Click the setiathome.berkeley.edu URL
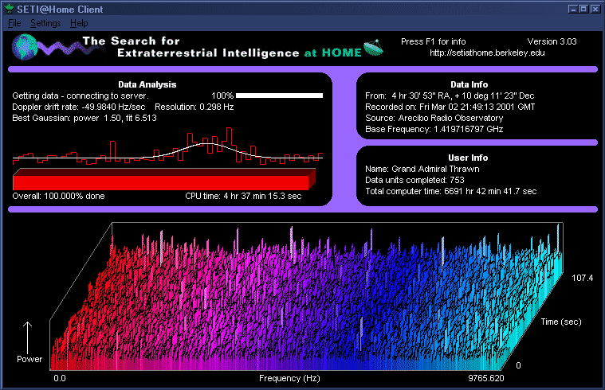 pyautogui.click(x=487, y=53)
